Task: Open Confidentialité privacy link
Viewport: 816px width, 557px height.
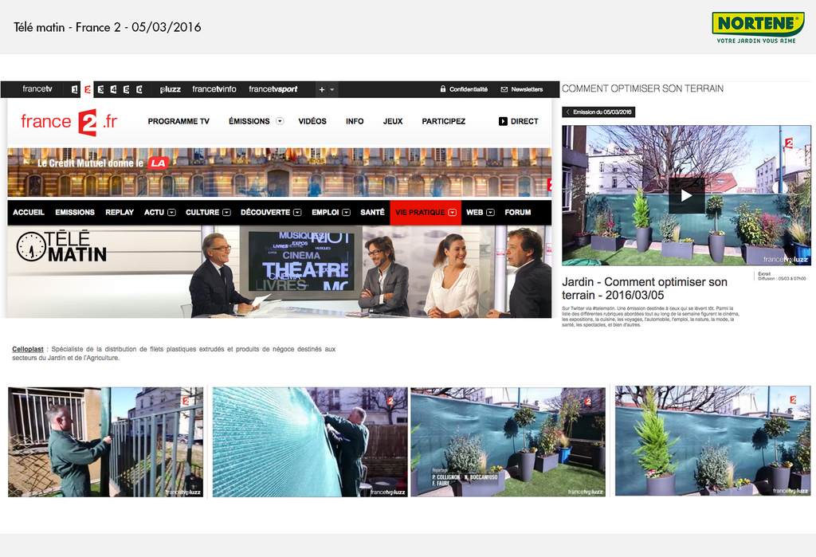Action: (x=465, y=89)
